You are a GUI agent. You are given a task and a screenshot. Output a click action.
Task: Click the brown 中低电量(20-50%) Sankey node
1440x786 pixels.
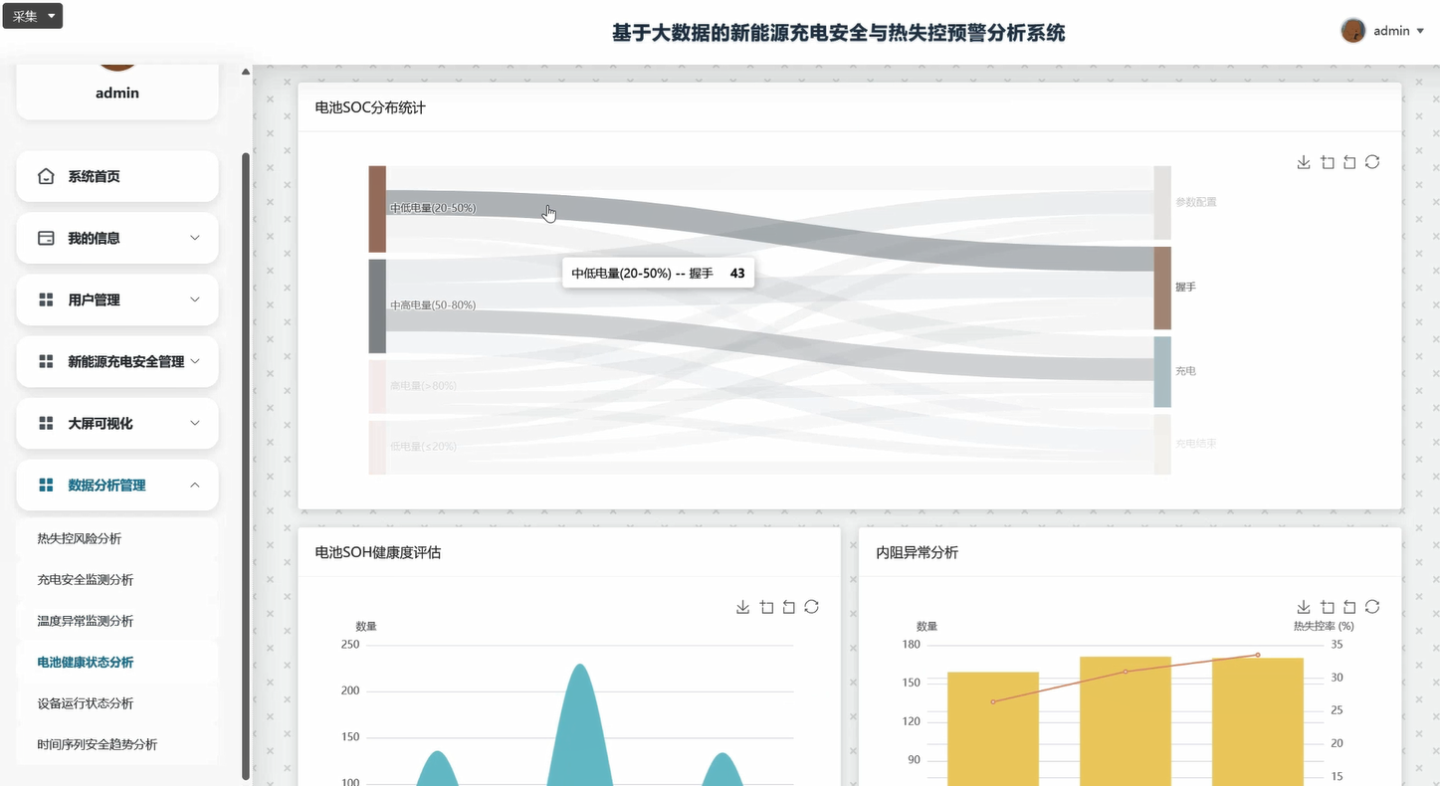click(x=377, y=209)
